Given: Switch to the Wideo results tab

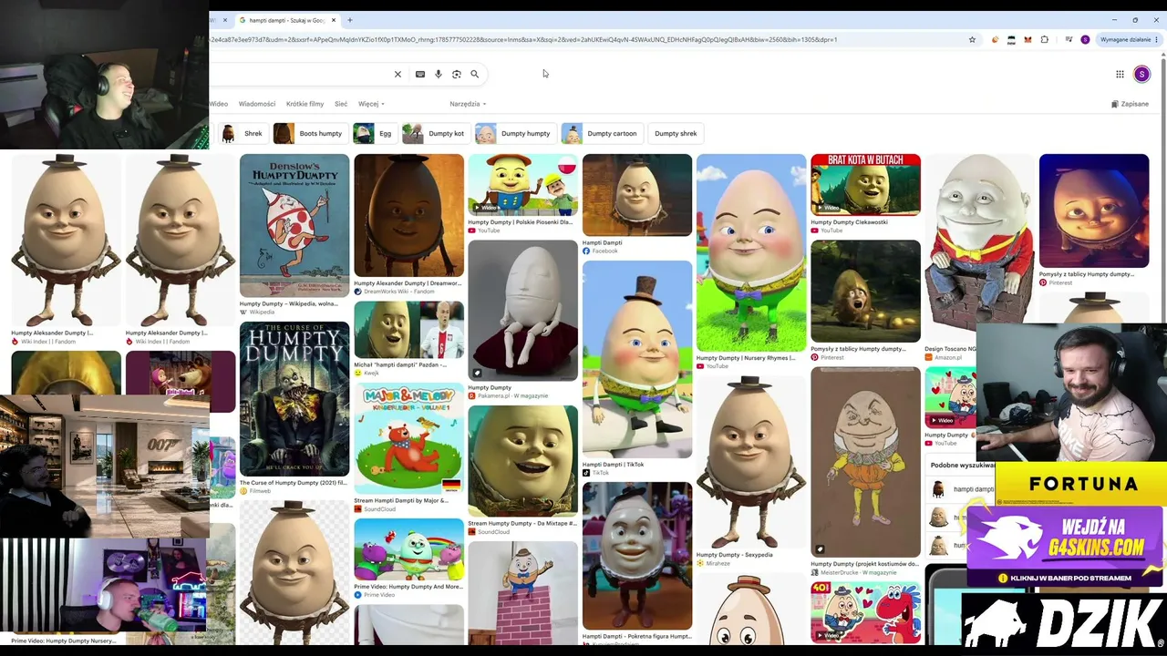Looking at the screenshot, I should [219, 104].
